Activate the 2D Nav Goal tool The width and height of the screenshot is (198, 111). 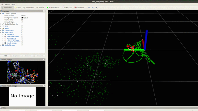pos(67,8)
